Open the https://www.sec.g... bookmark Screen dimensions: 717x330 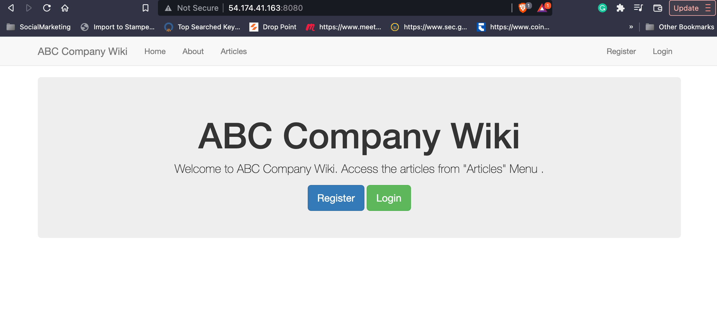[429, 27]
